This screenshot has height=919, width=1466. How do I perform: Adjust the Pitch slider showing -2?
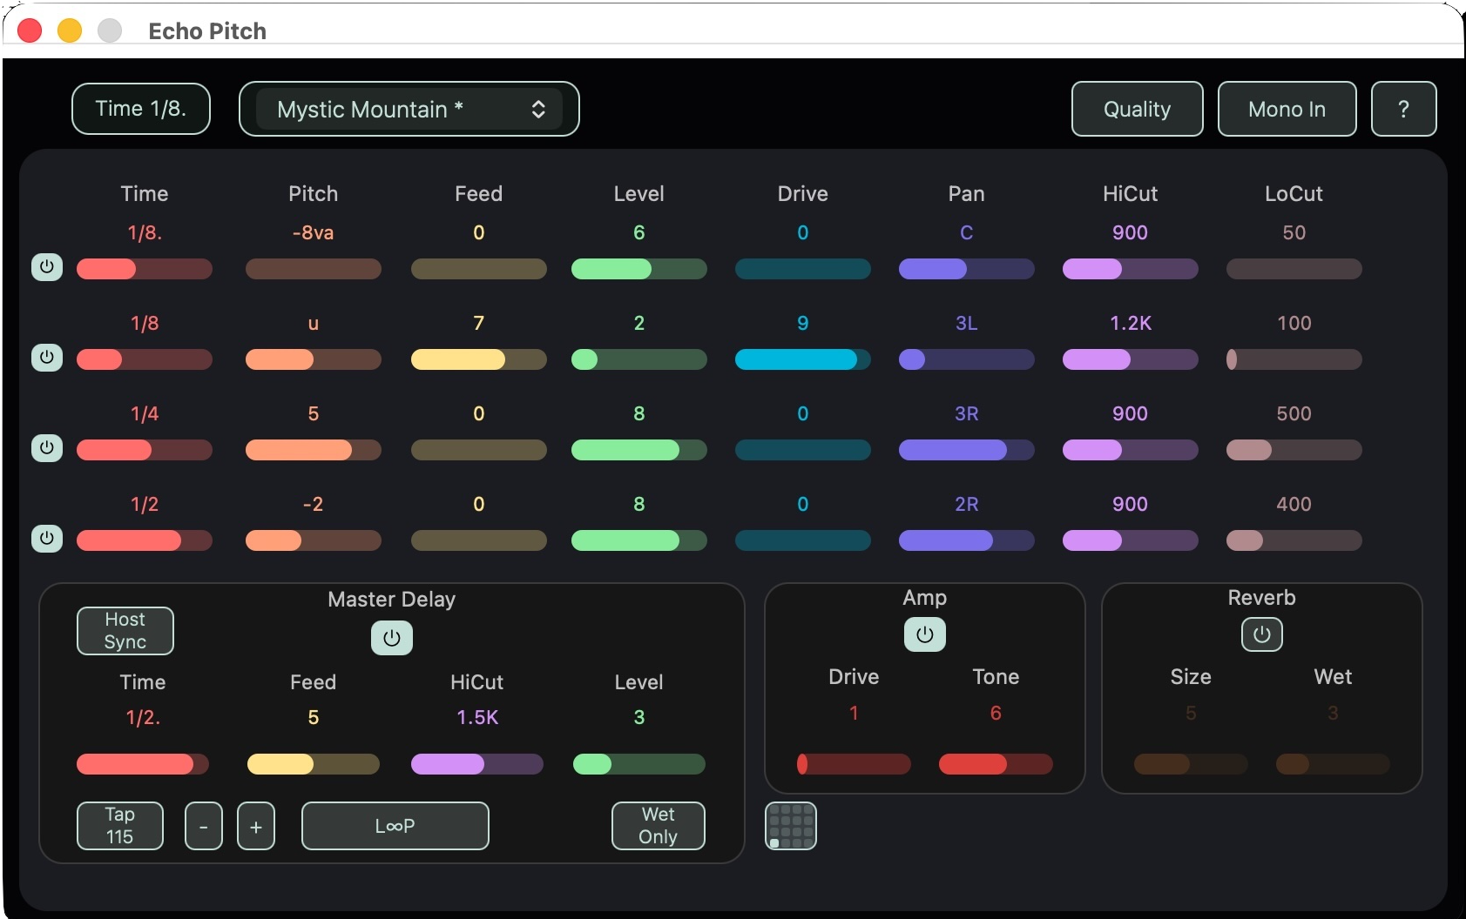click(314, 540)
